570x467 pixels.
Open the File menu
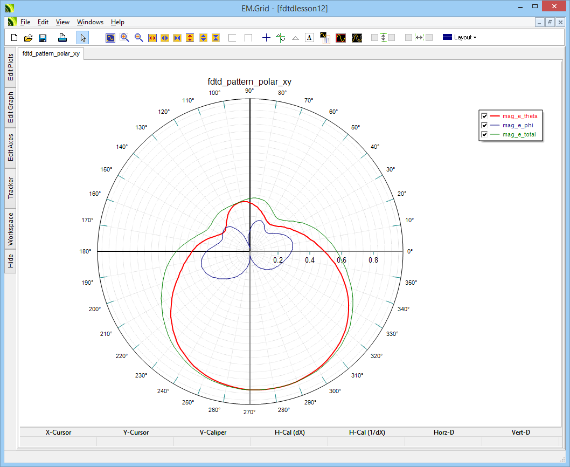[x=25, y=22]
